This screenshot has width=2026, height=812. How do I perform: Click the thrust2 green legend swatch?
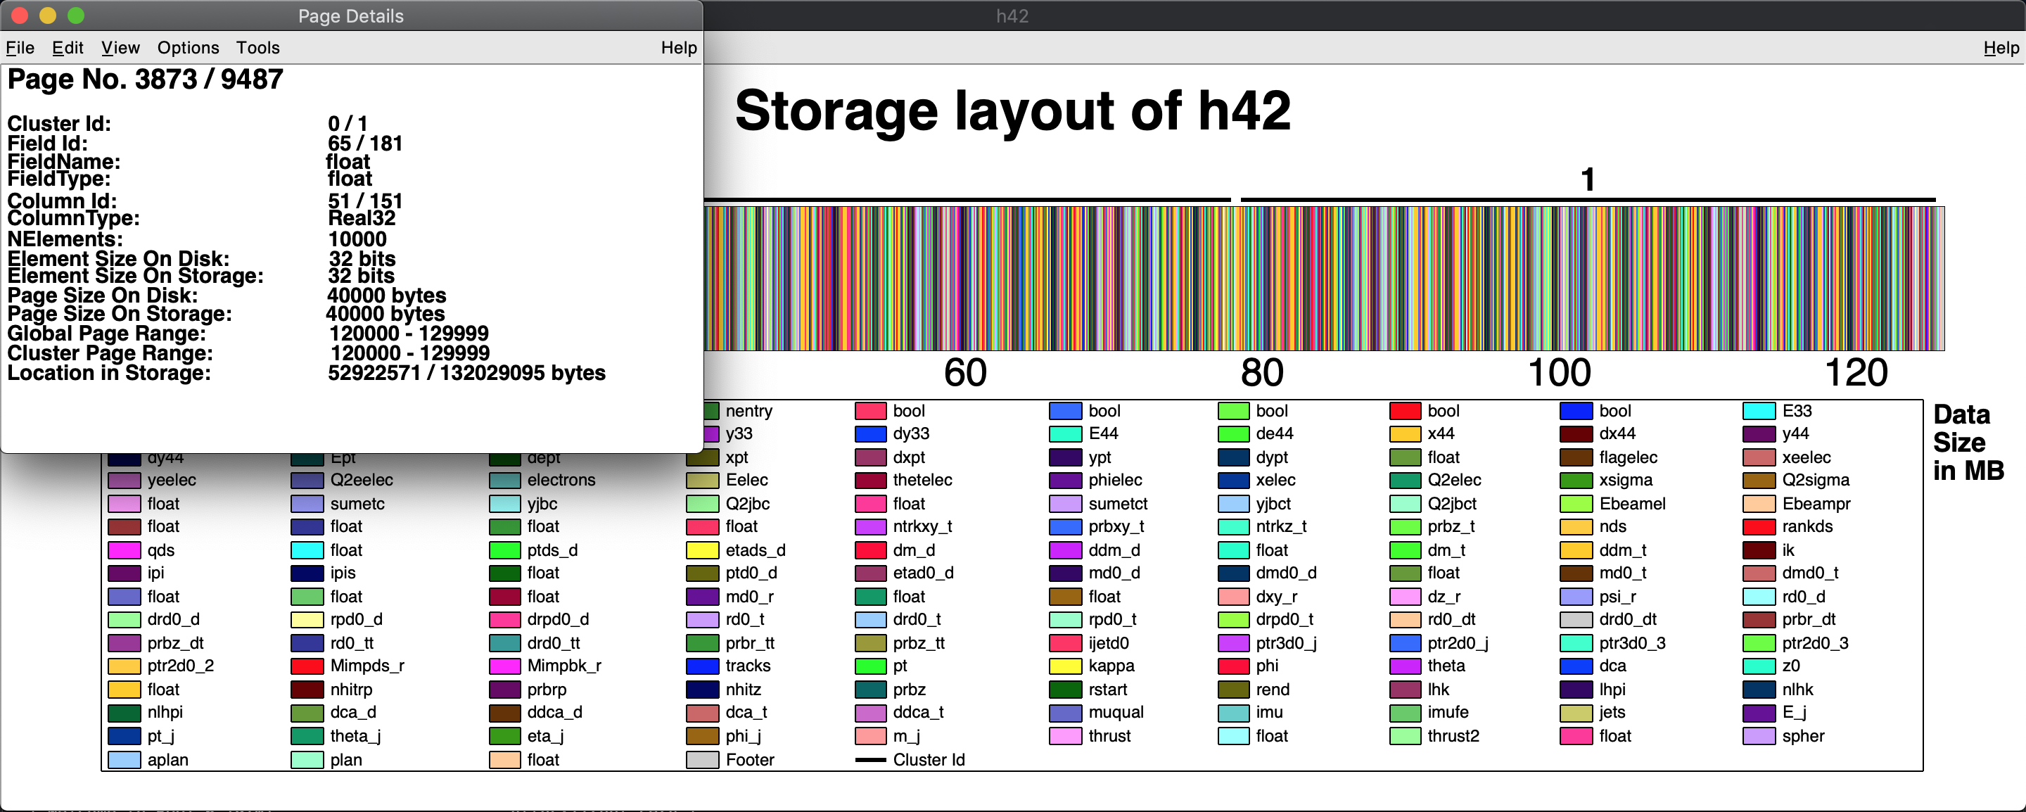[1405, 737]
